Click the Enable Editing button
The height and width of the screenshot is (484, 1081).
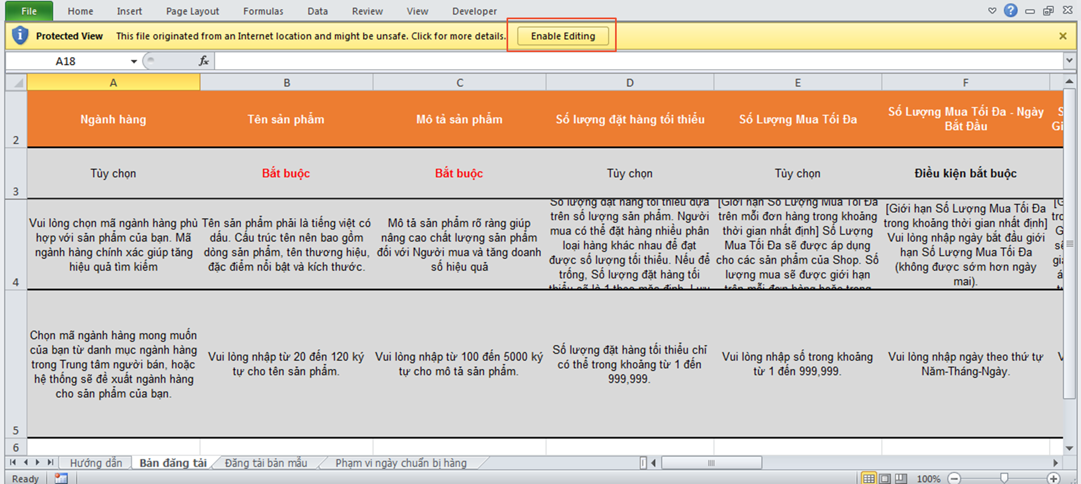(x=562, y=36)
